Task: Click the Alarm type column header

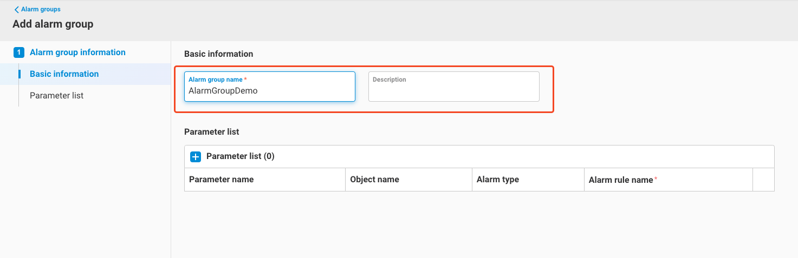Action: 497,180
